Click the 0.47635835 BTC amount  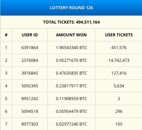pos(71,73)
